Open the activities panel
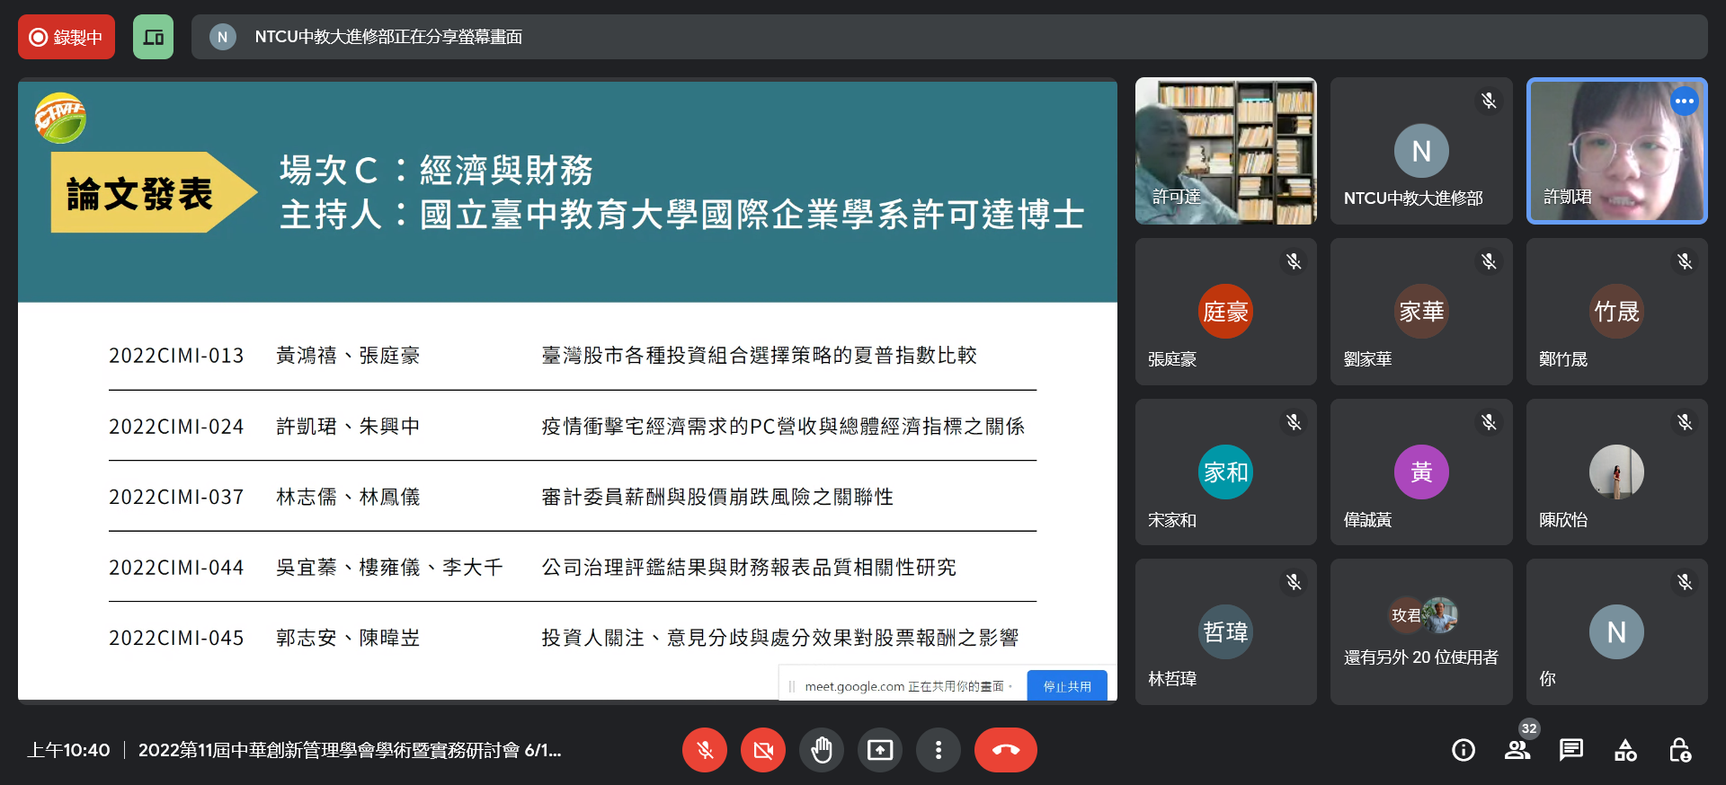This screenshot has width=1726, height=785. pyautogui.click(x=1625, y=750)
